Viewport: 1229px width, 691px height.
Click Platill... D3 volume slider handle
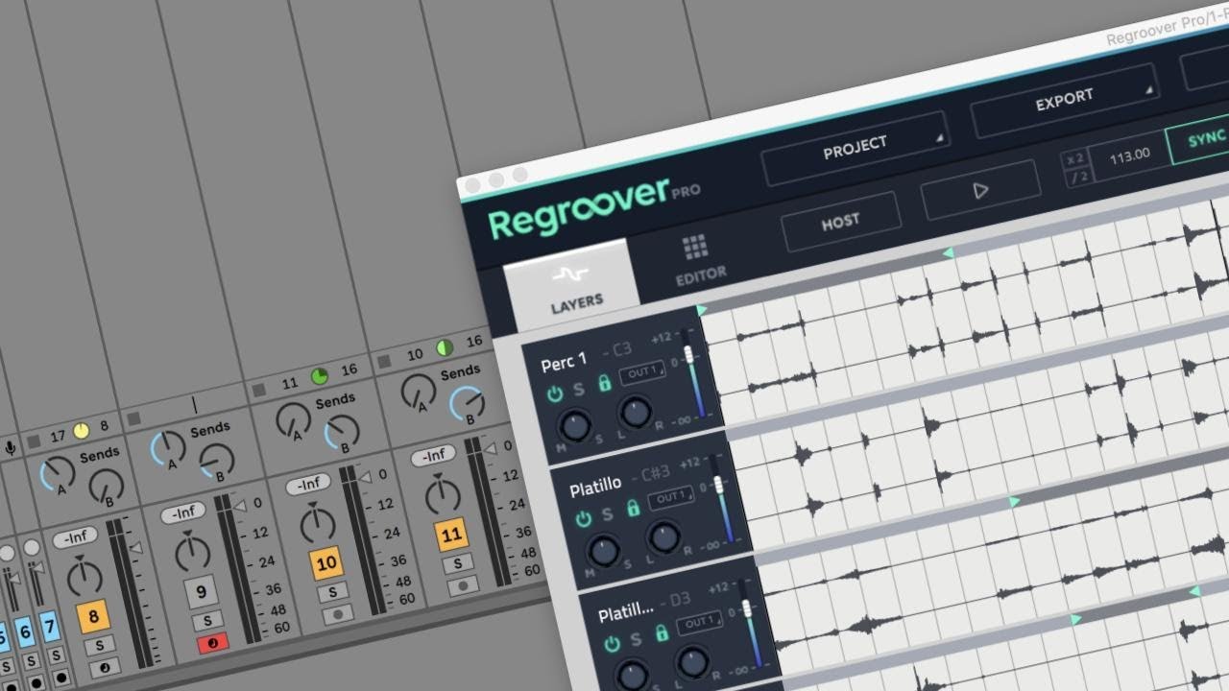(x=746, y=609)
